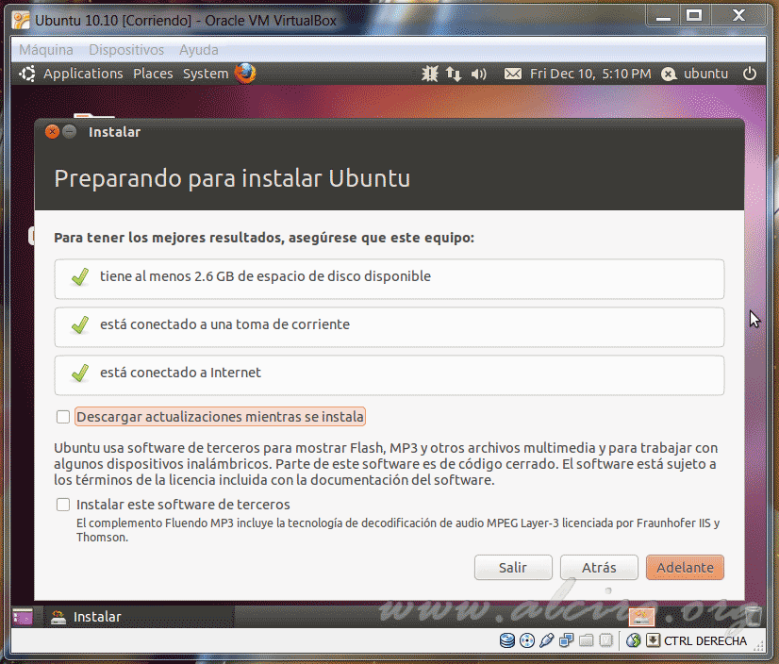
Task: Open the messaging envelope indicator
Action: click(x=513, y=75)
